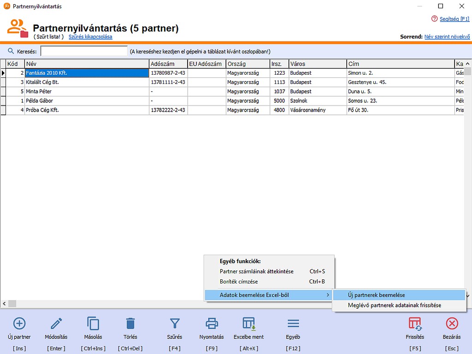The image size is (472, 354).
Task: Click the Bezárás close circle icon
Action: pos(452,323)
